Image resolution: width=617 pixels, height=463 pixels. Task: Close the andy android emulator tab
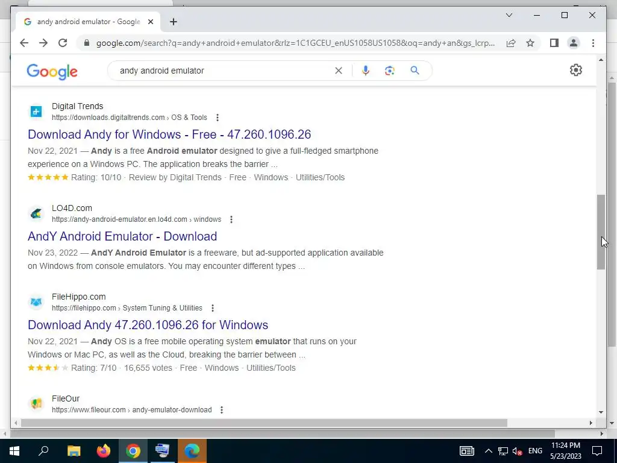[x=150, y=22]
